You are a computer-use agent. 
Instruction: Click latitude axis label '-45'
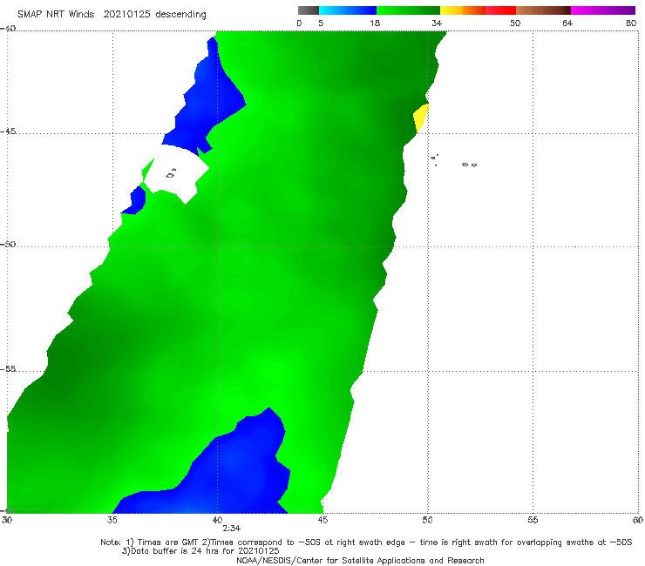(8, 131)
